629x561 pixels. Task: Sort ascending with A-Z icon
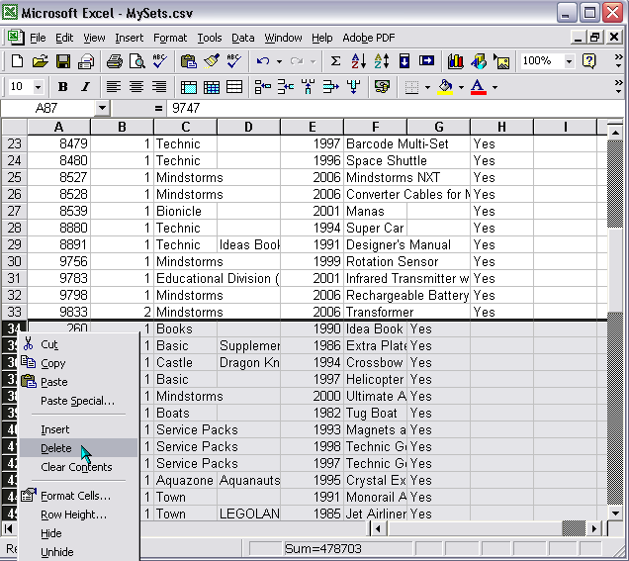click(x=358, y=61)
